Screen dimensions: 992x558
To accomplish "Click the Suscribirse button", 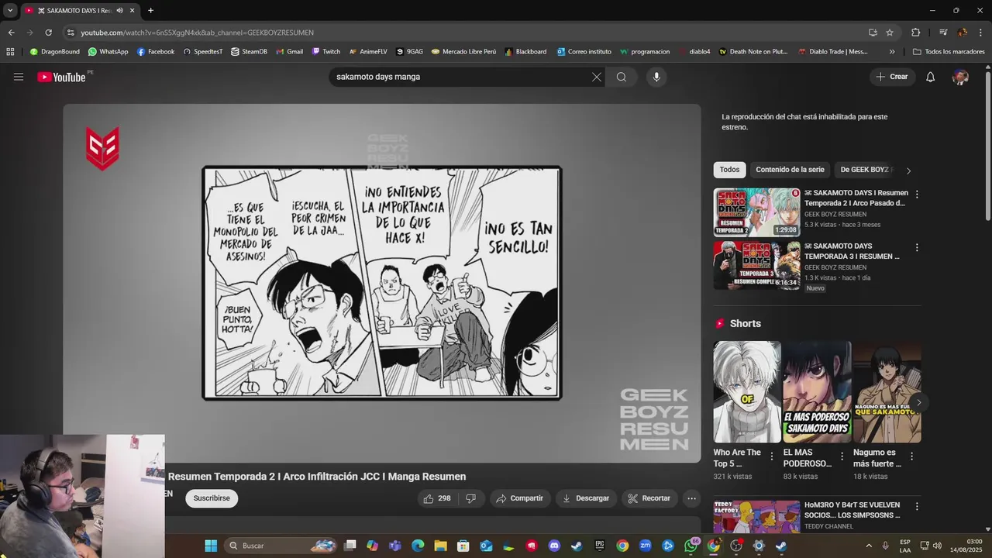I will [x=212, y=498].
